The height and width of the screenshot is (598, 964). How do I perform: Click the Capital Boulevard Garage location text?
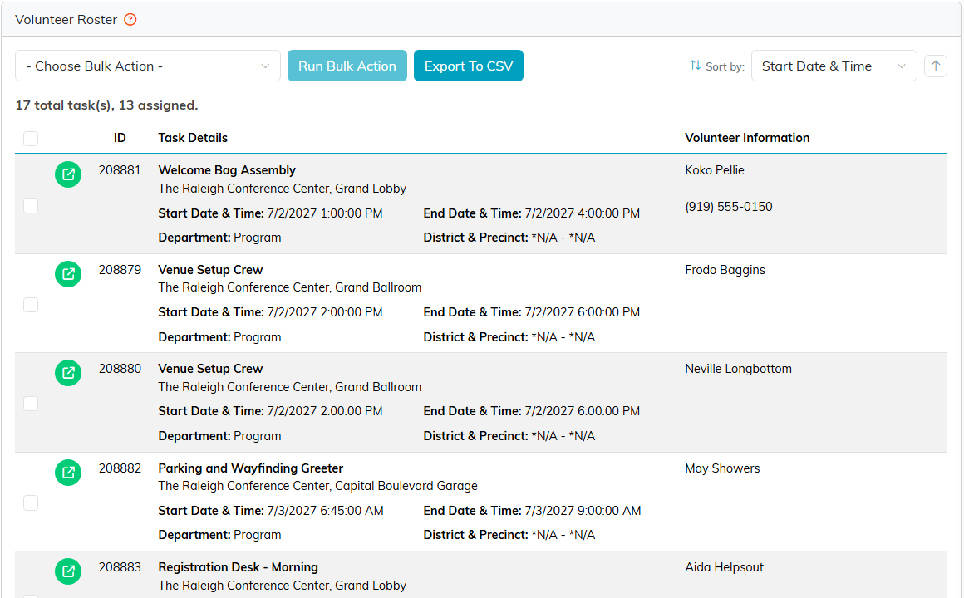coord(406,486)
